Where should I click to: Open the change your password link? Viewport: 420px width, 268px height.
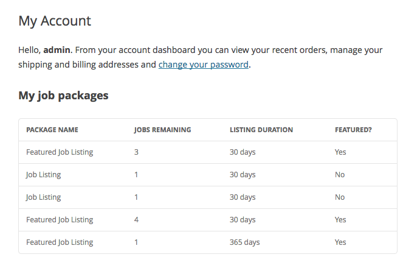pos(203,65)
